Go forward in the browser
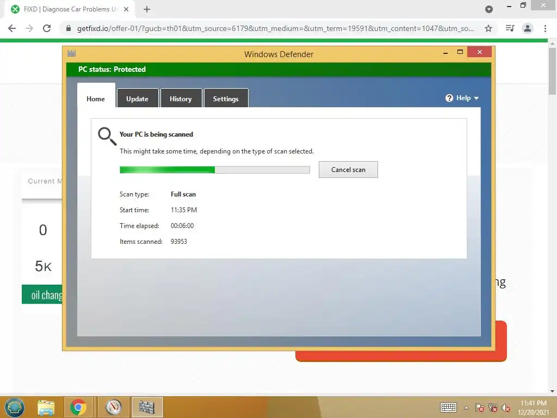This screenshot has height=418, width=557. pos(29,28)
